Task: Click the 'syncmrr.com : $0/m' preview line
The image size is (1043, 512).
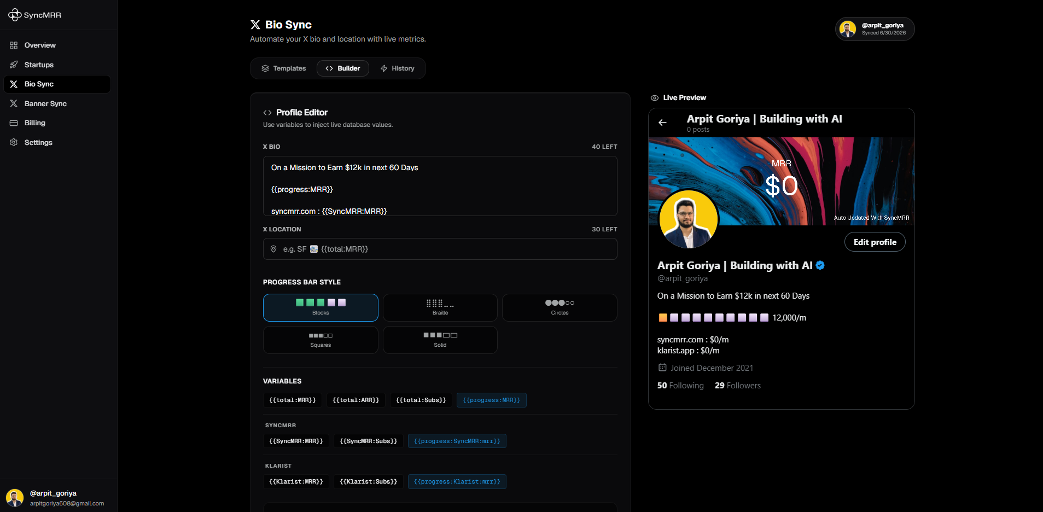Action: click(693, 340)
